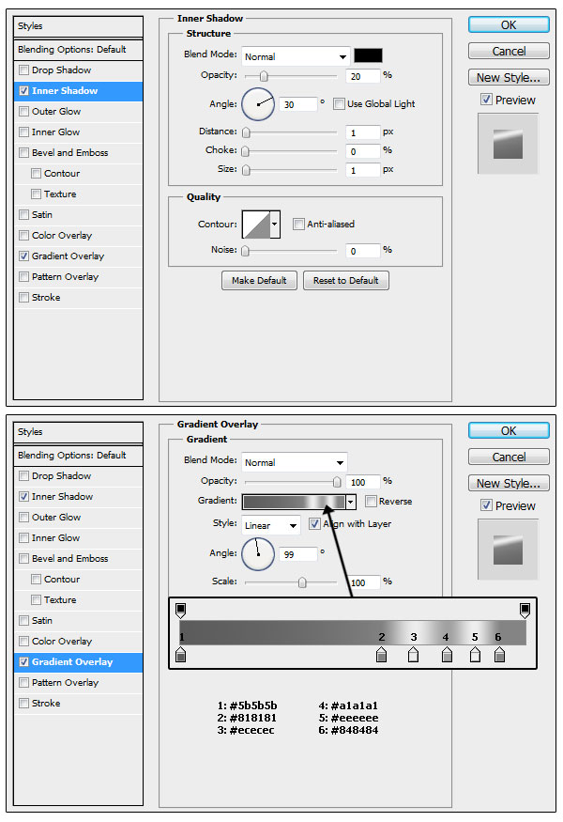Open gradient picker dropdown arrow

[x=351, y=503]
